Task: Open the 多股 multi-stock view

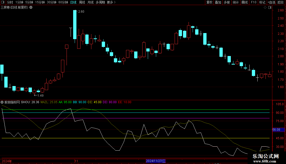Action: (227, 2)
